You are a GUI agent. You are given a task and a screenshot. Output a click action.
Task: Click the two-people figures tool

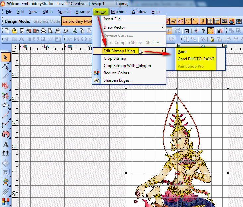click(x=6, y=153)
